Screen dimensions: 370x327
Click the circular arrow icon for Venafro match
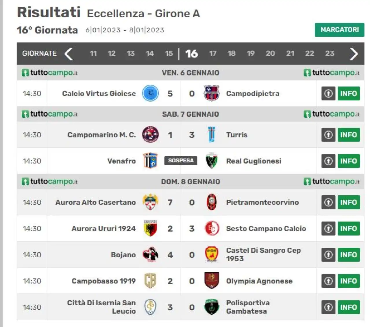(x=328, y=161)
